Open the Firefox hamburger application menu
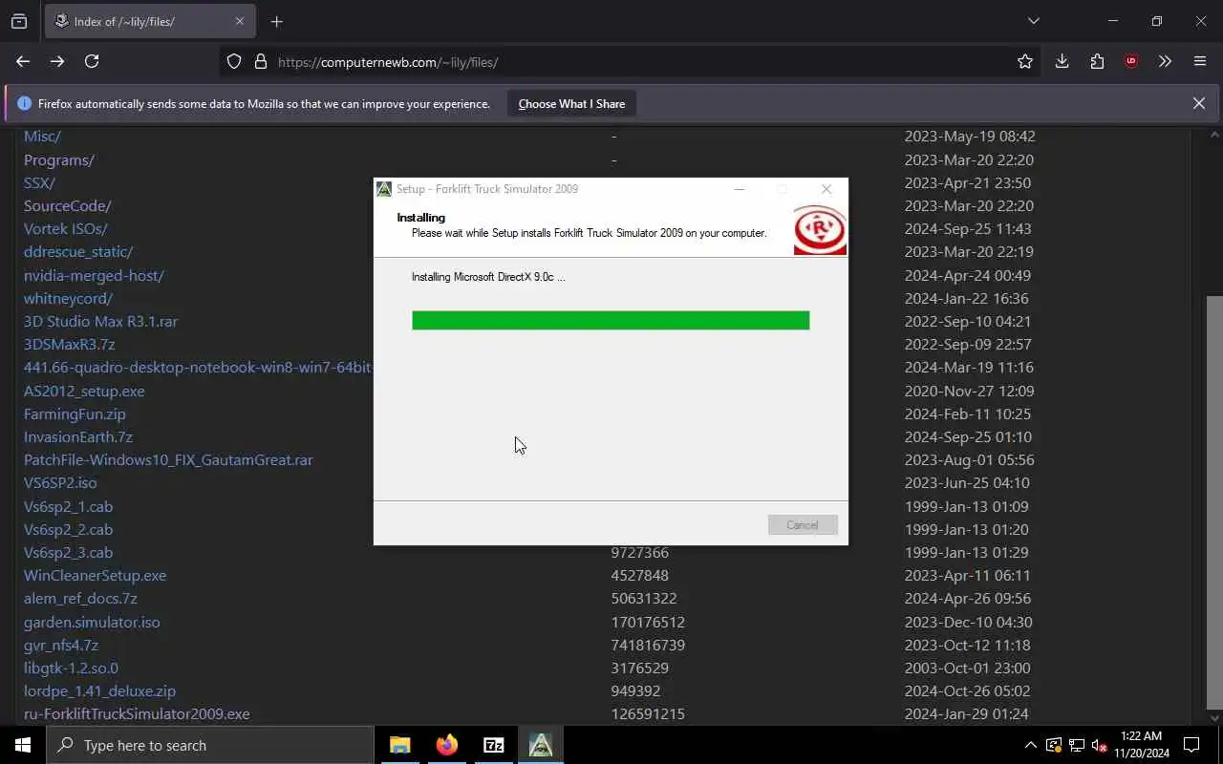The width and height of the screenshot is (1223, 764). 1200,61
